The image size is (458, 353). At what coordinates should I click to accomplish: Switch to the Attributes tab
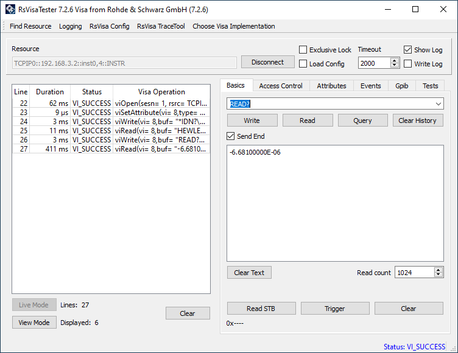[331, 86]
